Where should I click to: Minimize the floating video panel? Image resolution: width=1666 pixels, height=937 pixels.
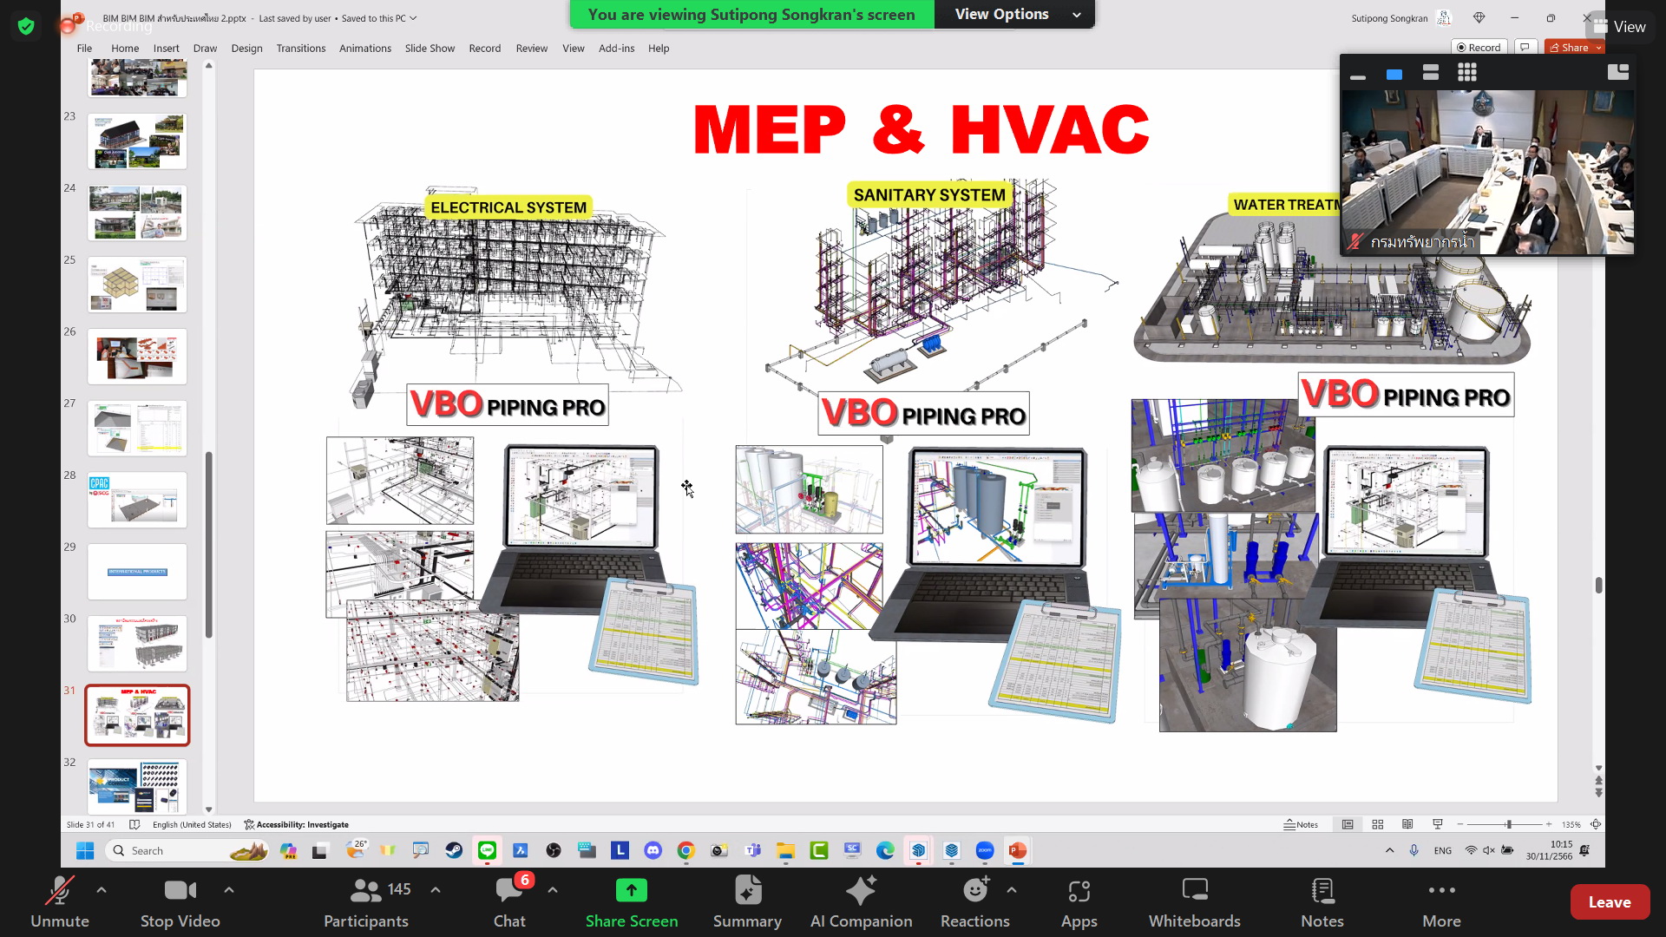pos(1358,75)
